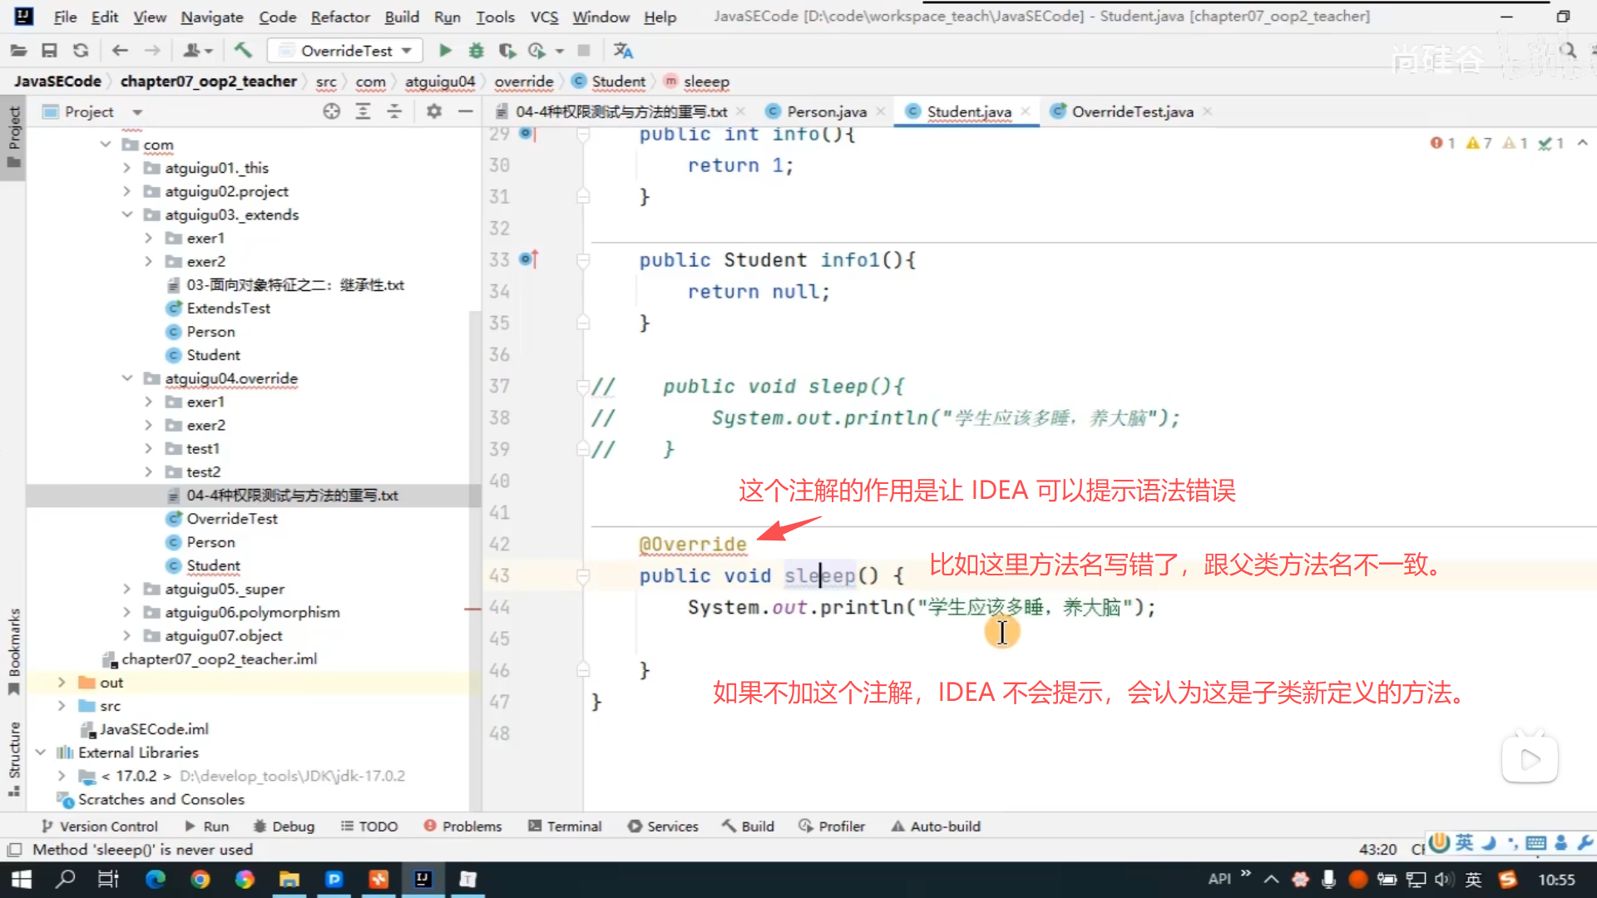
Task: Click the green Run button
Action: tap(445, 51)
